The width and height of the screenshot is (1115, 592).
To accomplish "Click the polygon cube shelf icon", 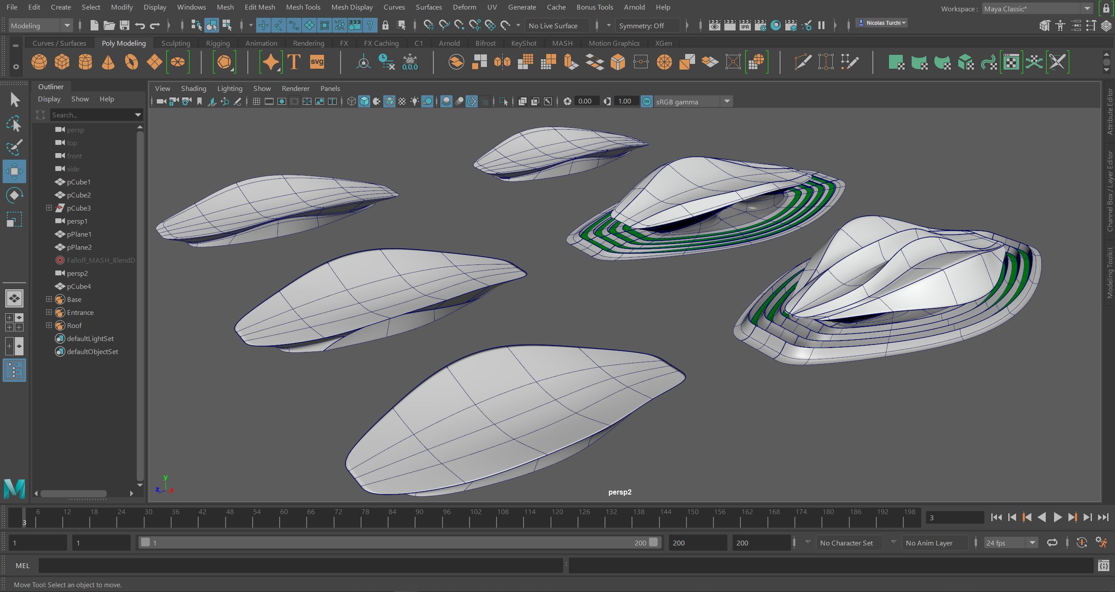I will (62, 62).
